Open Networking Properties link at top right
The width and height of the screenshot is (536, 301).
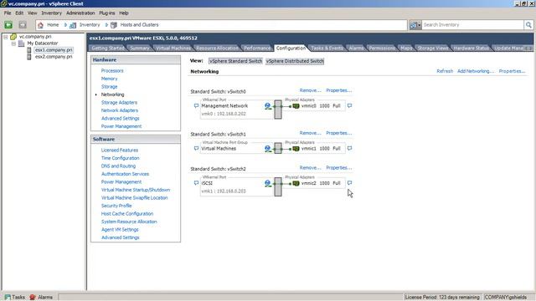512,71
